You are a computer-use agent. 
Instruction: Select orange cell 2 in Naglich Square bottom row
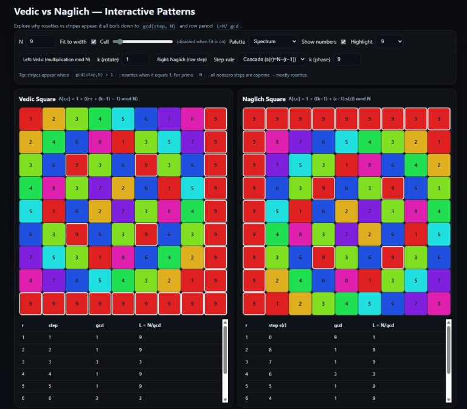point(300,304)
